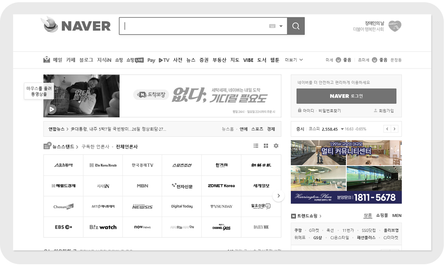The height and width of the screenshot is (268, 444).
Task: Open newsstand settings gear
Action: click(276, 146)
